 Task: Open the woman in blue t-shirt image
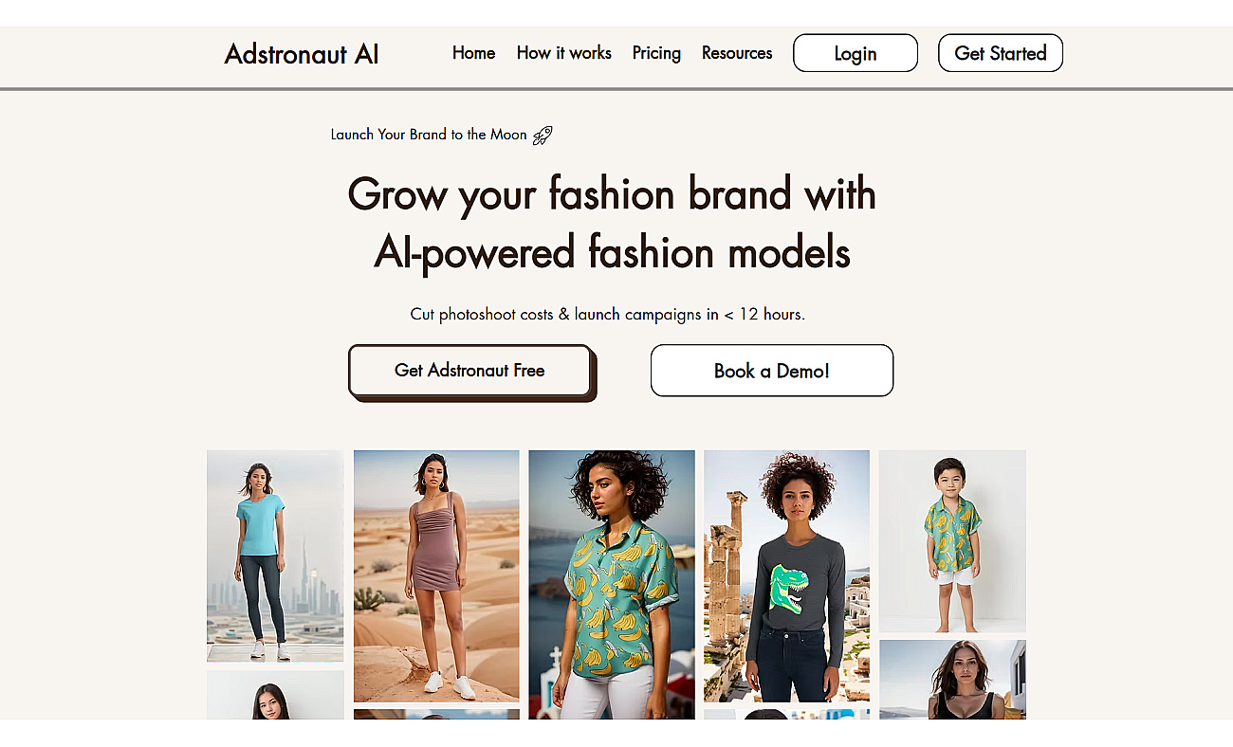tap(275, 556)
